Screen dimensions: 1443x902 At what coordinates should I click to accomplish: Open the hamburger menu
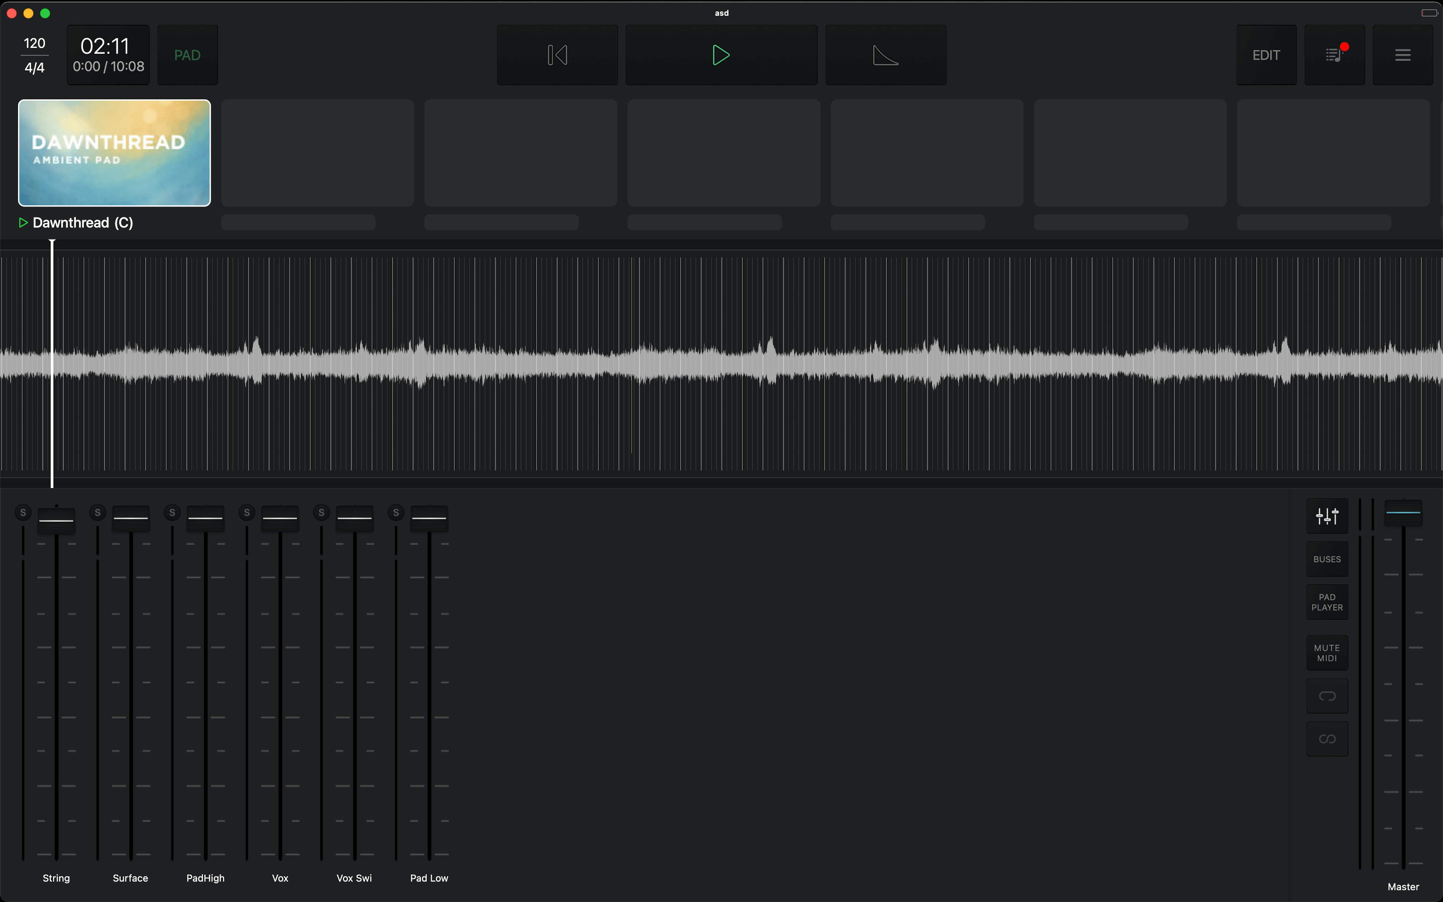pyautogui.click(x=1402, y=55)
